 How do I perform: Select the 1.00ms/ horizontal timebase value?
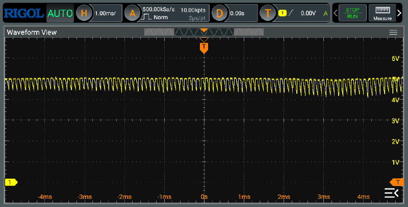[x=105, y=13]
